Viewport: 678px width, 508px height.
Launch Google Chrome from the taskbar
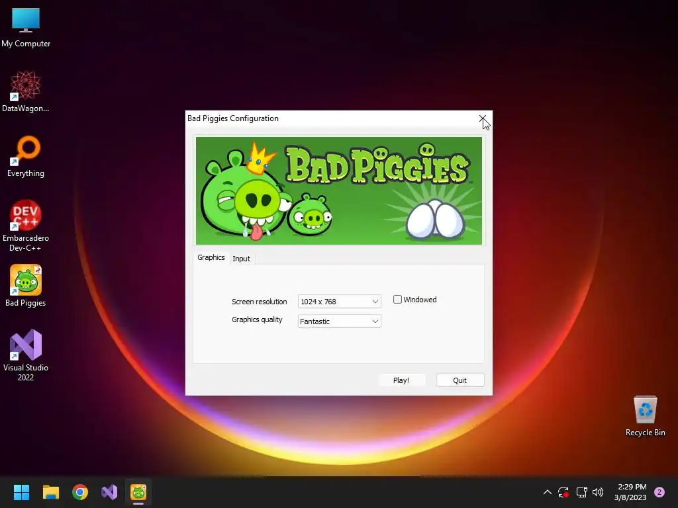(80, 492)
